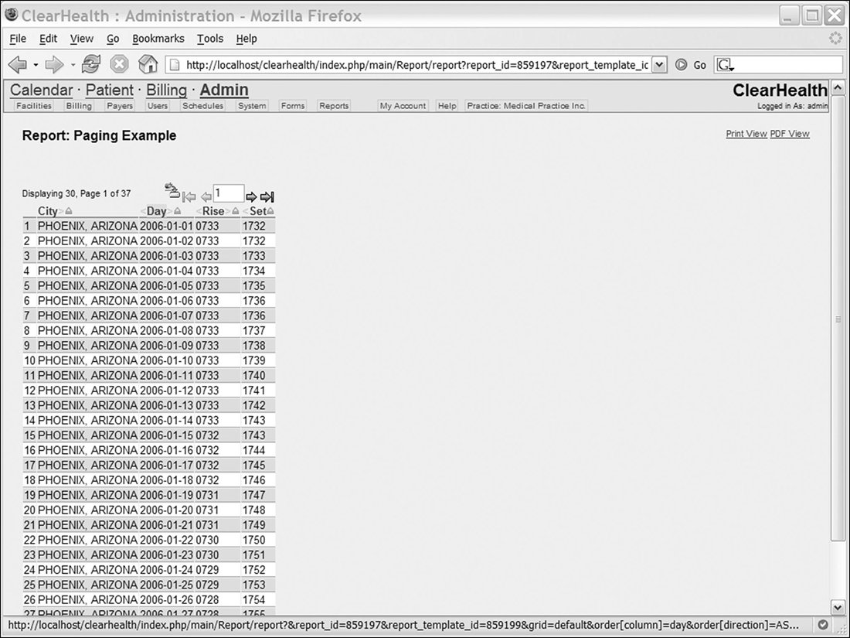This screenshot has height=638, width=850.
Task: Open the Tools menu
Action: tap(209, 39)
